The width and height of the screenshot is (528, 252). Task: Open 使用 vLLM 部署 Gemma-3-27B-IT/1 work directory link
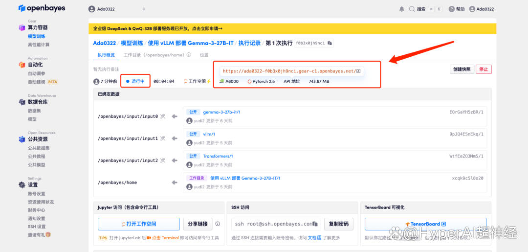[x=245, y=178]
